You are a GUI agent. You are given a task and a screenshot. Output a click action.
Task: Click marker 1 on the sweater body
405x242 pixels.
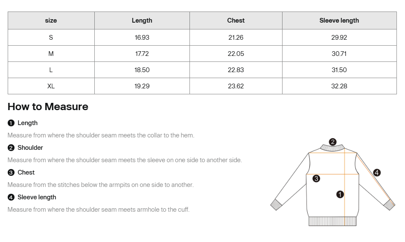340,194
